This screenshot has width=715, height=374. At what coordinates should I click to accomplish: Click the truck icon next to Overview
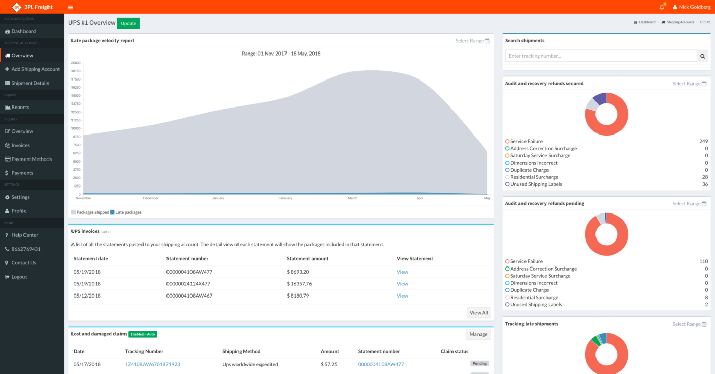(x=8, y=55)
